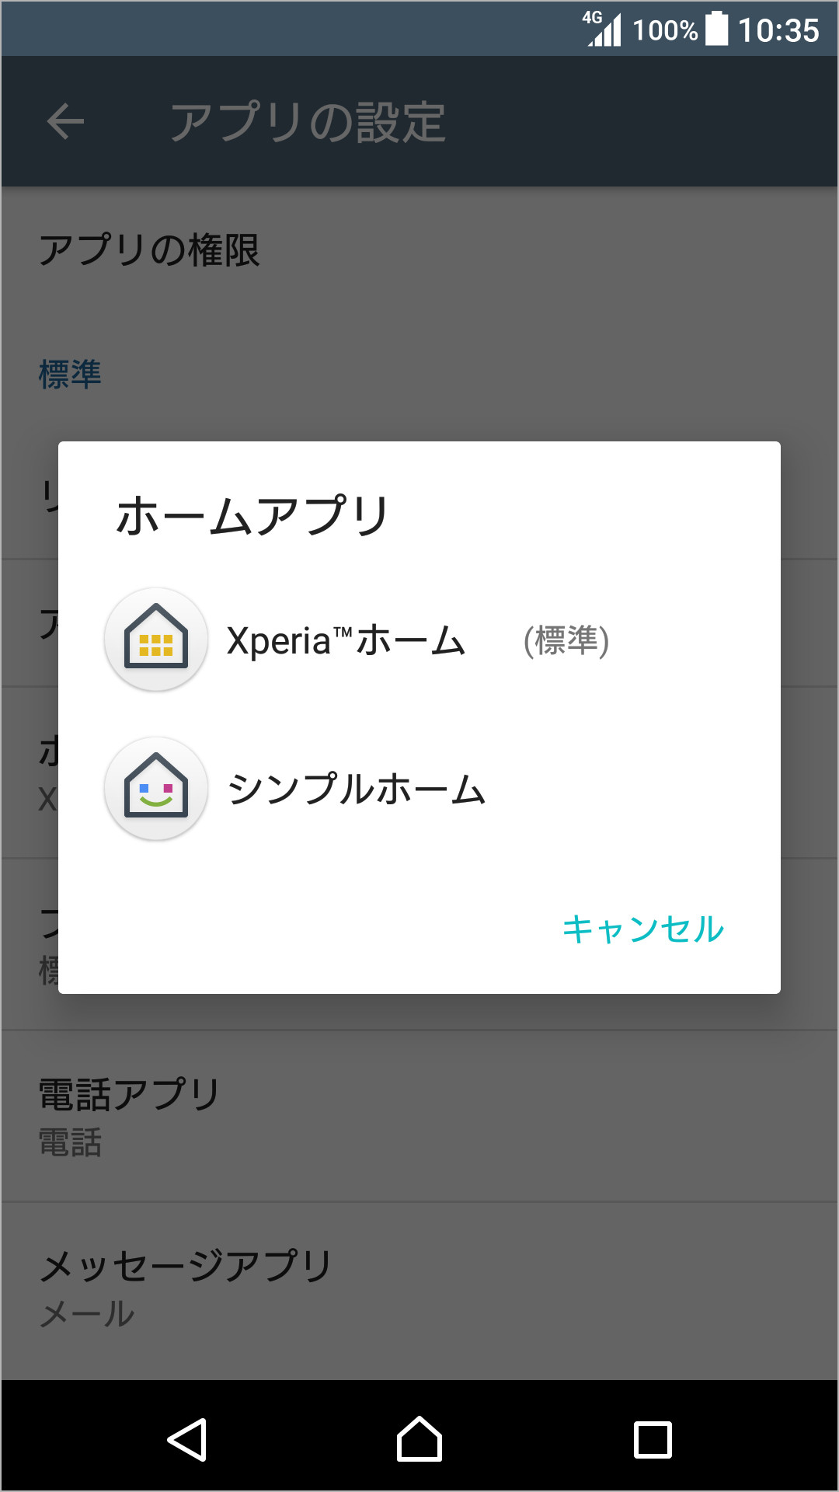The image size is (839, 1492).
Task: Tap the Xperia Home app icon
Action: click(156, 640)
